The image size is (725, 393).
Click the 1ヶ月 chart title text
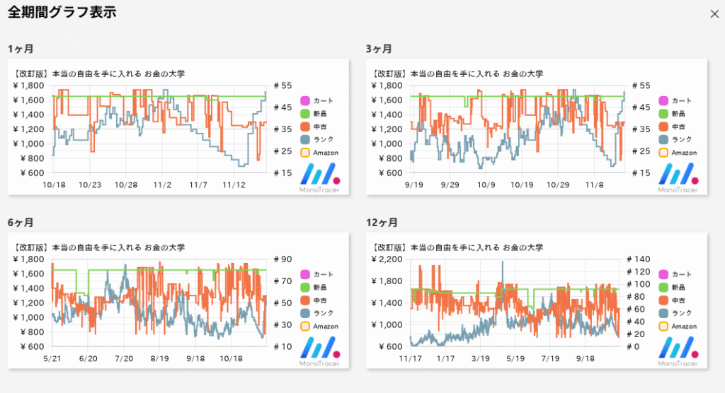[x=99, y=74]
